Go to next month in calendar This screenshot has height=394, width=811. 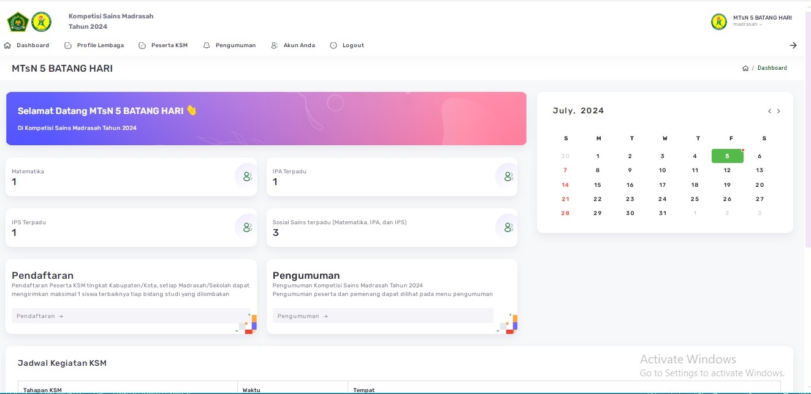(779, 112)
